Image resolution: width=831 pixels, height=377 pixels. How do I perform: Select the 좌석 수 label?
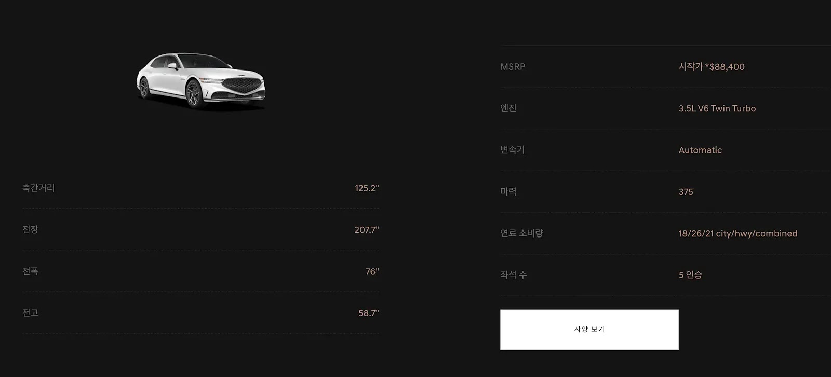513,275
